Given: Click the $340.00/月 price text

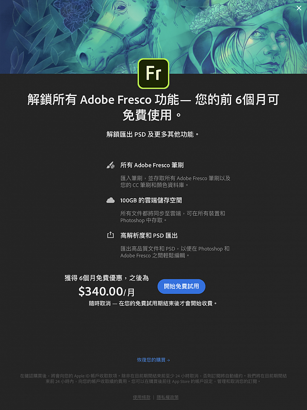Looking at the screenshot, I should 107,292.
